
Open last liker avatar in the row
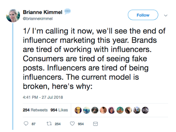(x=145, y=110)
